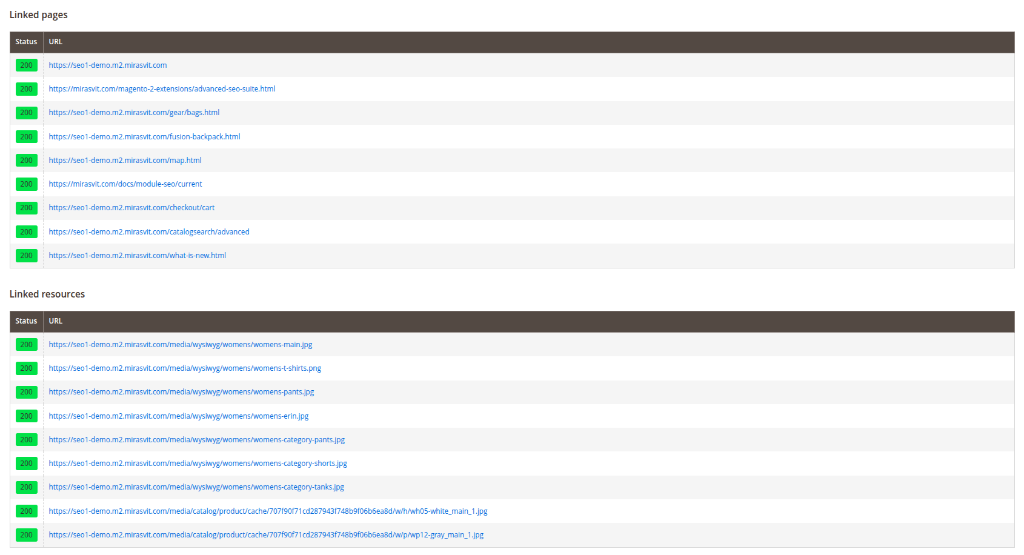The width and height of the screenshot is (1024, 555).
Task: Follow the what-is-new.html link
Action: [137, 255]
